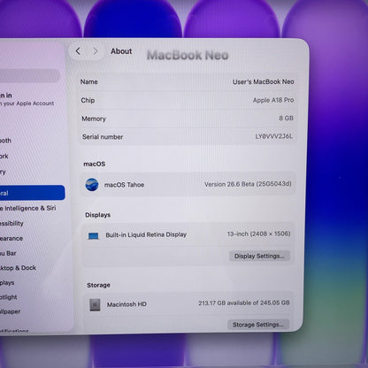Click the 8 GB memory value
368x368 pixels.
click(x=286, y=119)
